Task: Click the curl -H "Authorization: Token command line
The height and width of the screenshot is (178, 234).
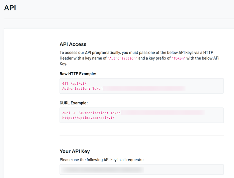Action: 91,113
